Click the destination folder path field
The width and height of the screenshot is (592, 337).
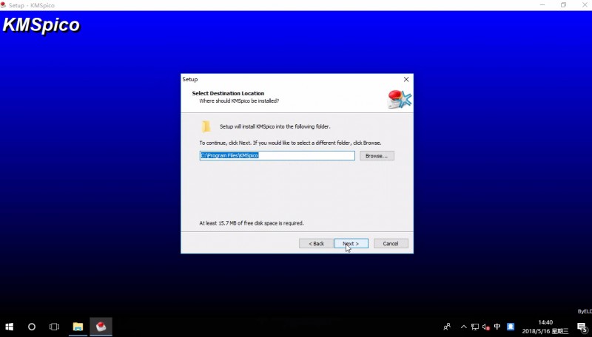coord(277,156)
